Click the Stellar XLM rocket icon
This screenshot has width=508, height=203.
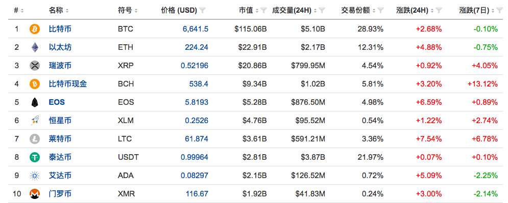tap(34, 121)
